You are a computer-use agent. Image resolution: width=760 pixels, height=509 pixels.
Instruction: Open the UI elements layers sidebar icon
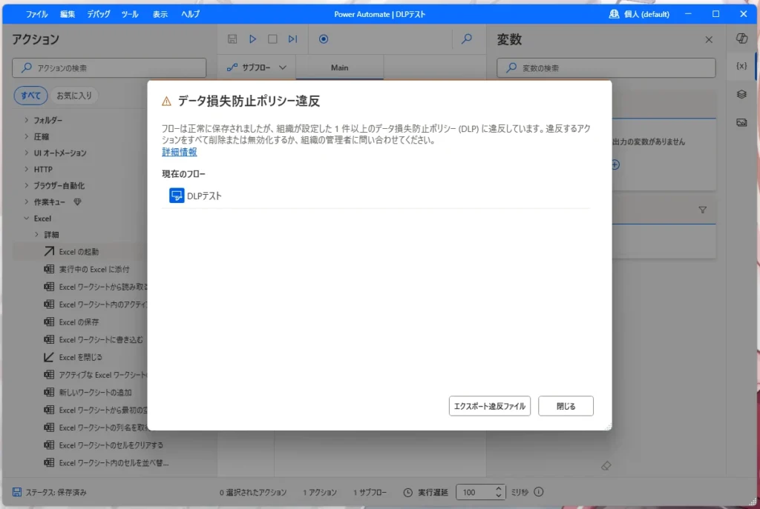click(x=741, y=94)
